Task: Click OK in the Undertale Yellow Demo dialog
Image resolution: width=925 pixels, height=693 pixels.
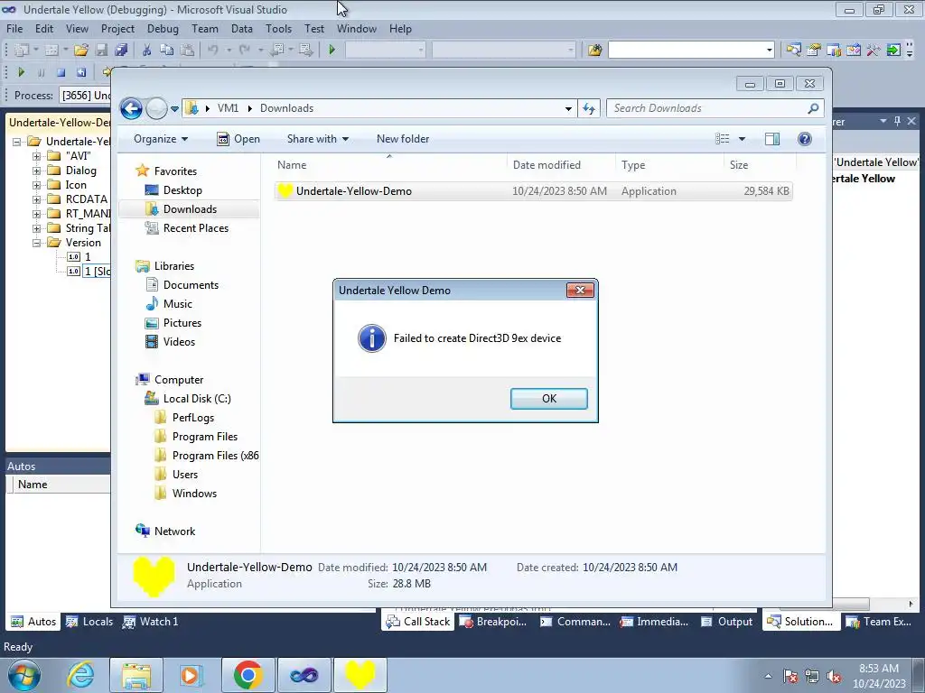Action: [548, 398]
